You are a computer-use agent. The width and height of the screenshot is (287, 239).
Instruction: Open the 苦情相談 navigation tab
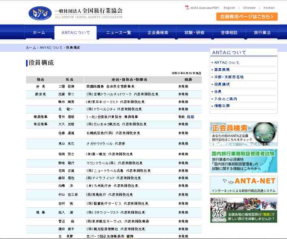[x=229, y=32]
